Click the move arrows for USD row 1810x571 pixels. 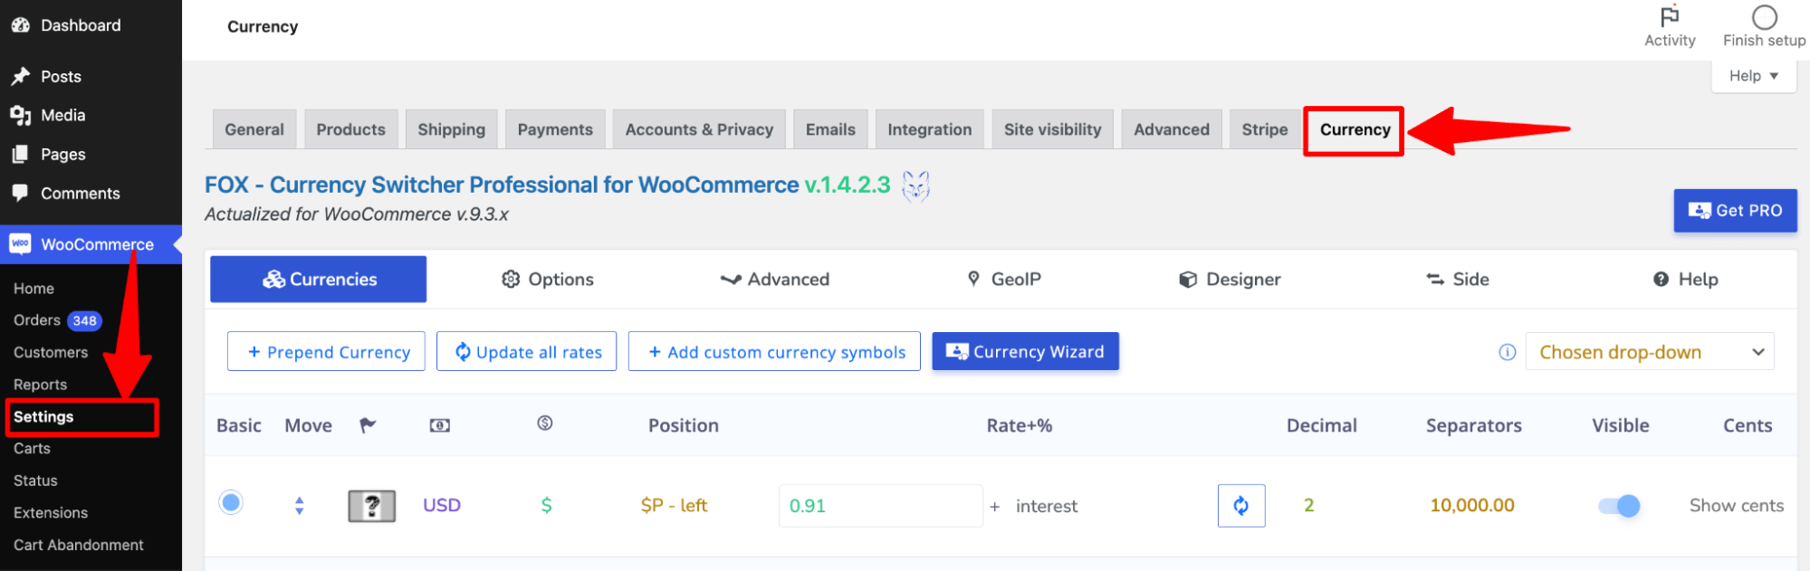[x=300, y=506]
